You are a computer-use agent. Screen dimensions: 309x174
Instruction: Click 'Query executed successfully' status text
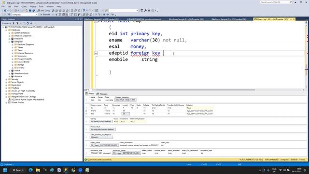[x=99, y=159]
